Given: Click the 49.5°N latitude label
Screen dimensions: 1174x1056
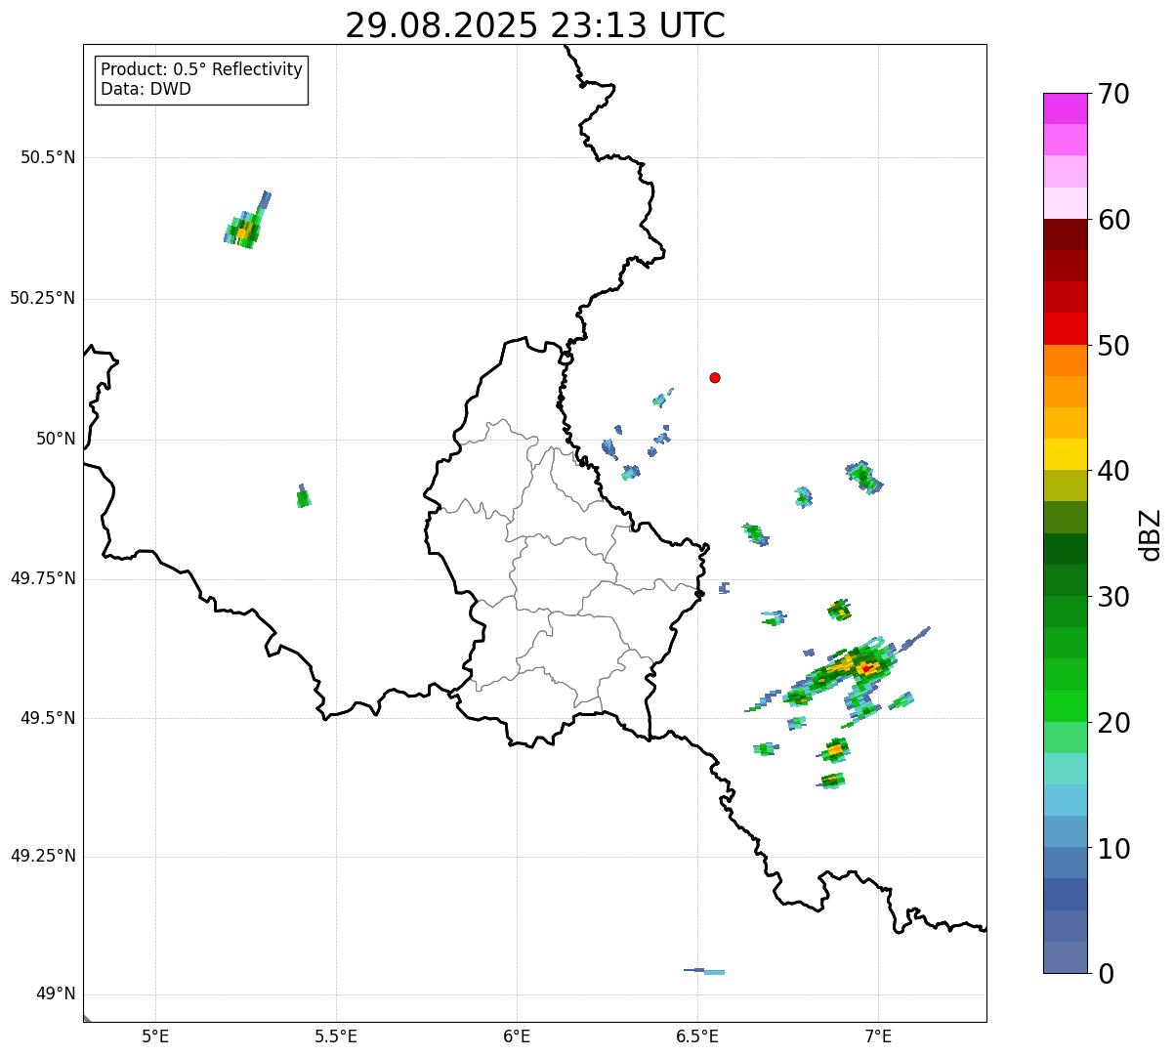Looking at the screenshot, I should point(47,719).
